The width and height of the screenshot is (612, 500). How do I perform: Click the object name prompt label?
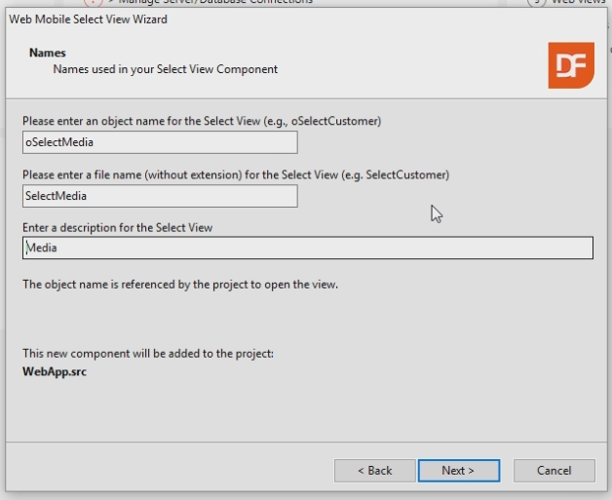[x=201, y=121]
